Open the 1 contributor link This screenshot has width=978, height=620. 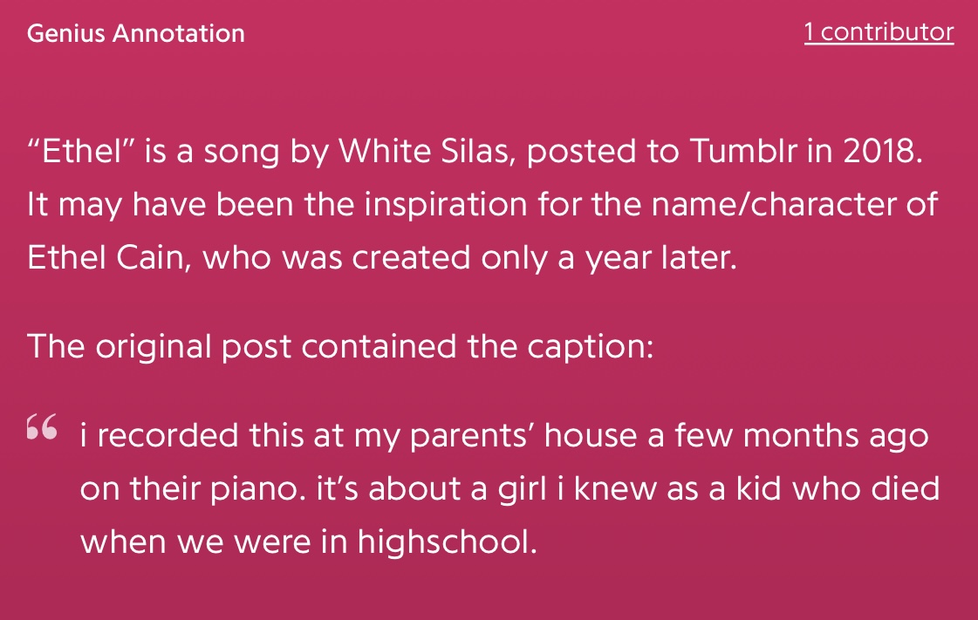(x=879, y=31)
